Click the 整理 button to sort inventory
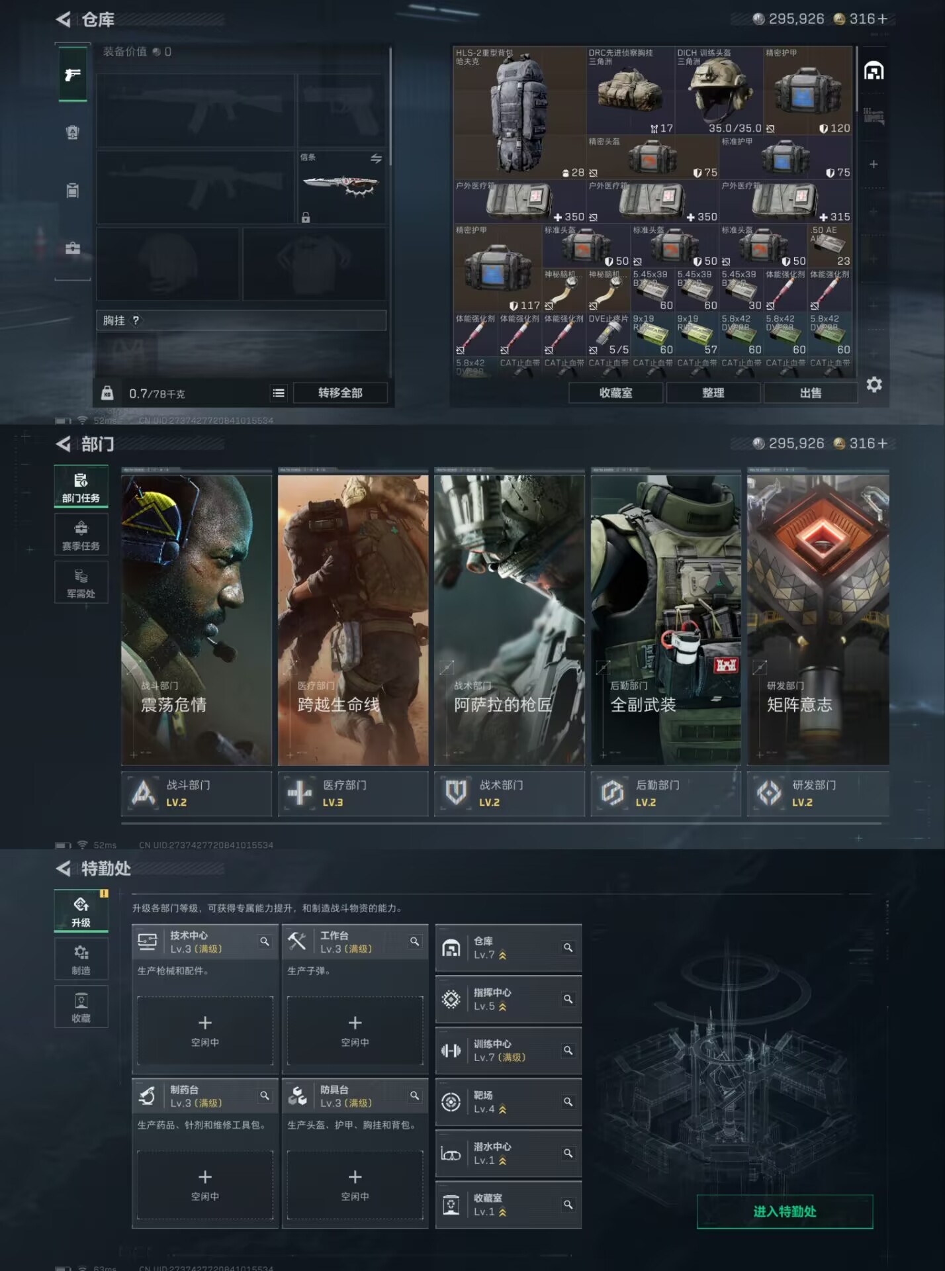The height and width of the screenshot is (1271, 945). coord(713,393)
